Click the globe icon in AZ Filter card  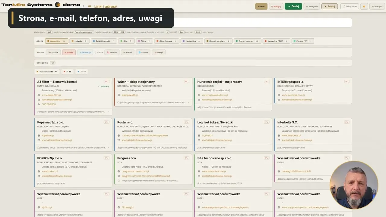pos(39,95)
